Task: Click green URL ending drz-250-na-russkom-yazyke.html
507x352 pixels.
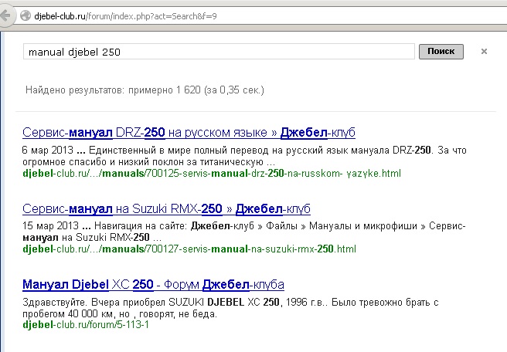Action: [x=212, y=174]
